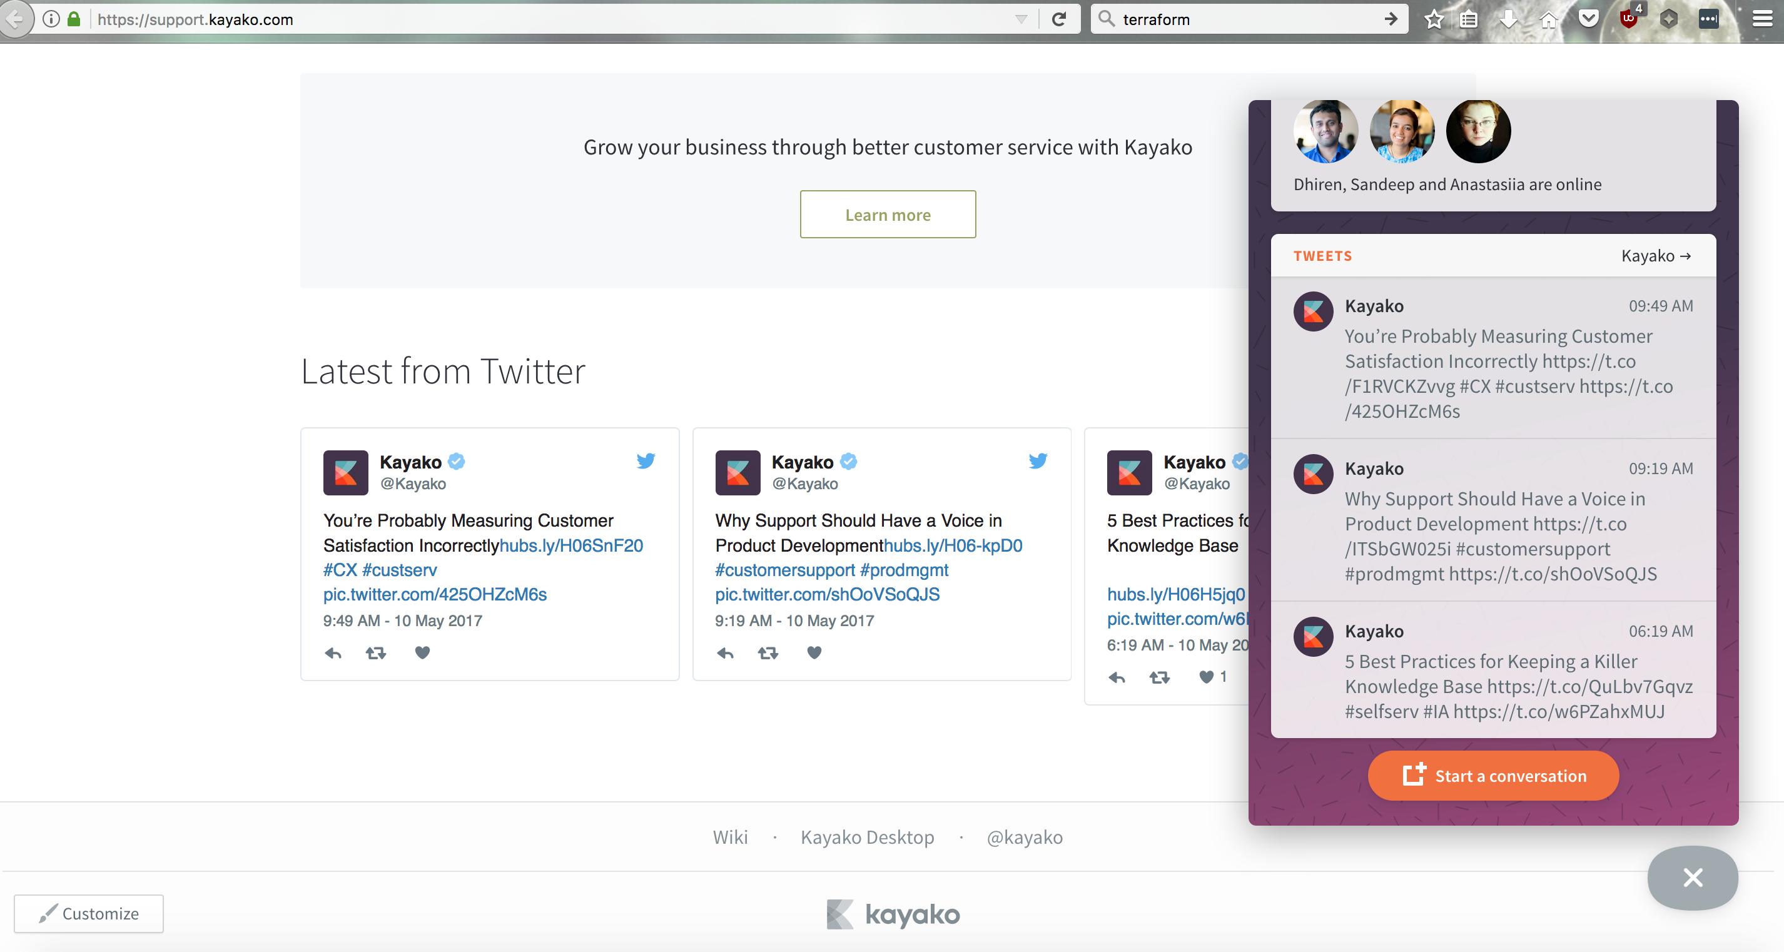
Task: Open the URL bar history dropdown
Action: (x=1021, y=19)
